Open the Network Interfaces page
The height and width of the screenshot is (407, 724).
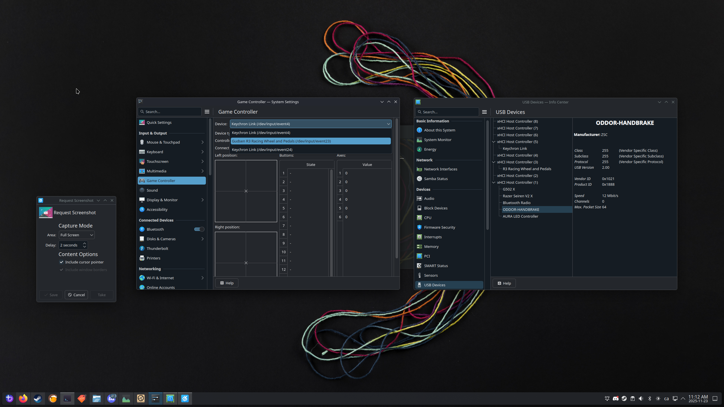[x=440, y=169]
